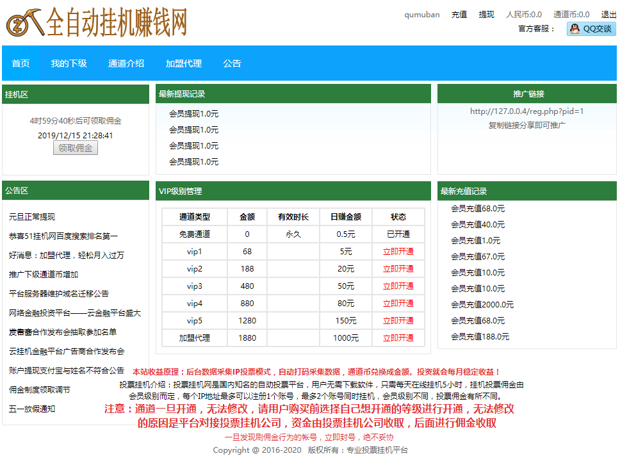Go to 我的下级 menu item
This screenshot has width=620, height=456.
(x=69, y=63)
